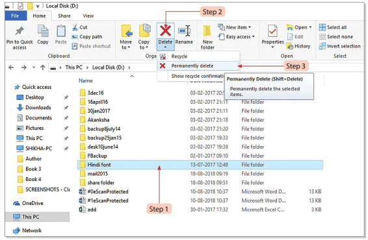Go forward with the right arrow
Image resolution: width=368 pixels, height=240 pixels.
point(23,67)
